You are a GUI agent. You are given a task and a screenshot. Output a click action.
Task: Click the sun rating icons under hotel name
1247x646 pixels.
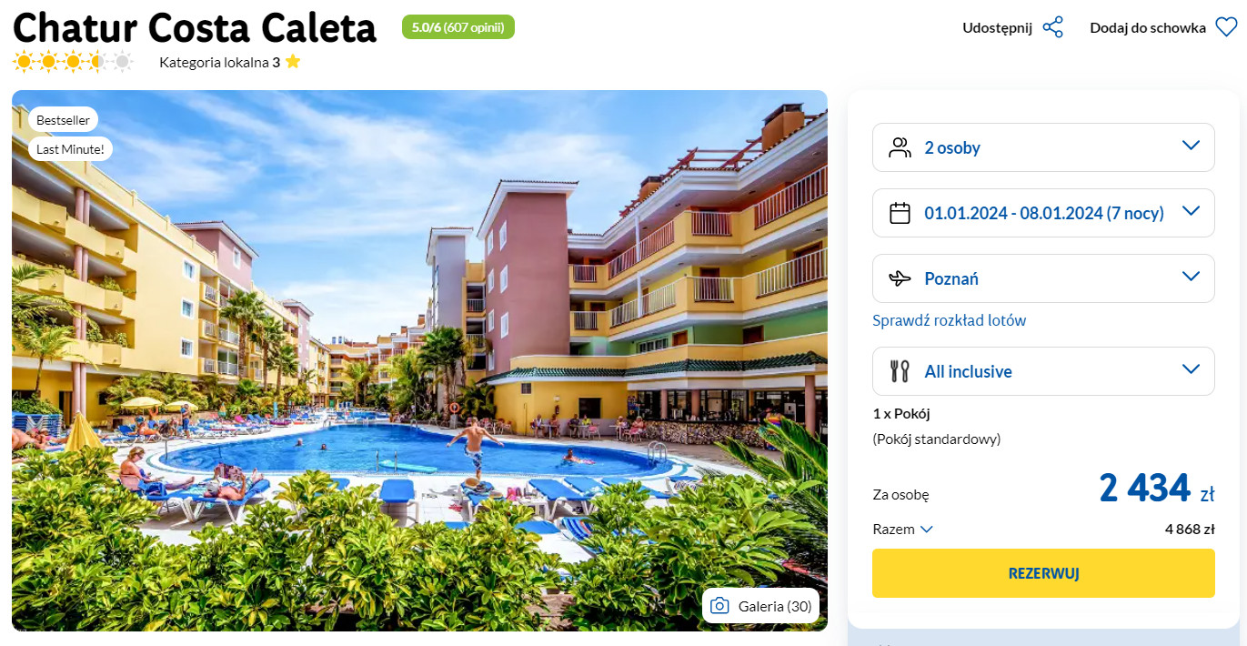pos(73,62)
